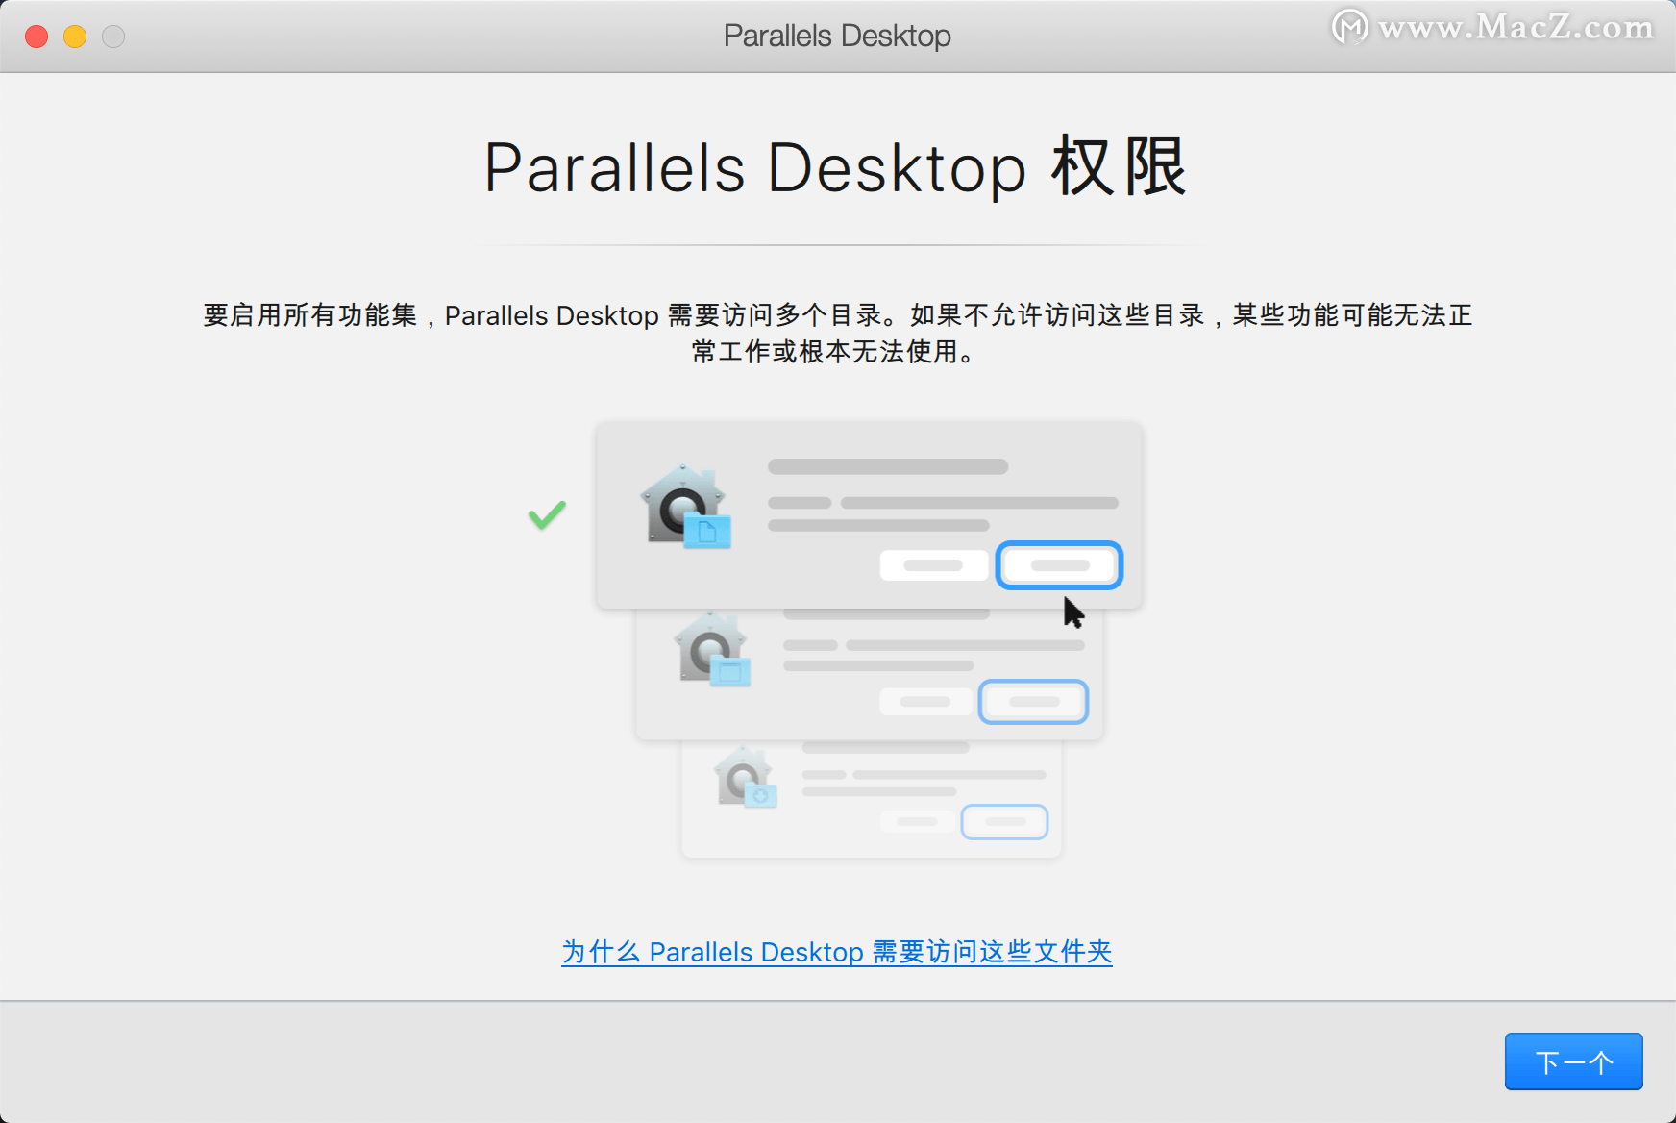Click the green checkmark icon
This screenshot has height=1123, width=1676.
click(x=547, y=515)
